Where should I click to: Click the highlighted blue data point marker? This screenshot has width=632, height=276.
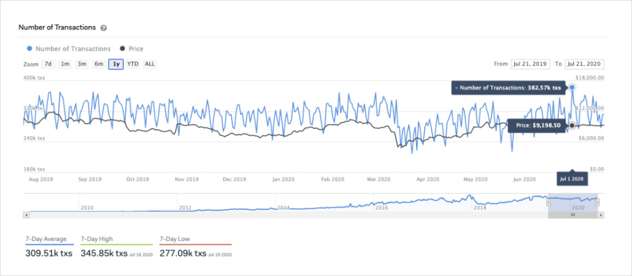coord(572,88)
